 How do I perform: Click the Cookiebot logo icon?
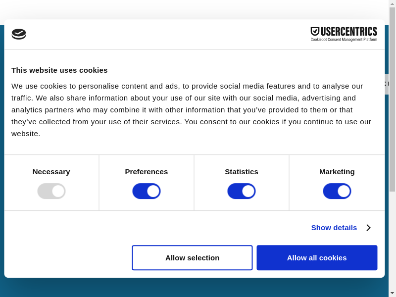tap(19, 34)
